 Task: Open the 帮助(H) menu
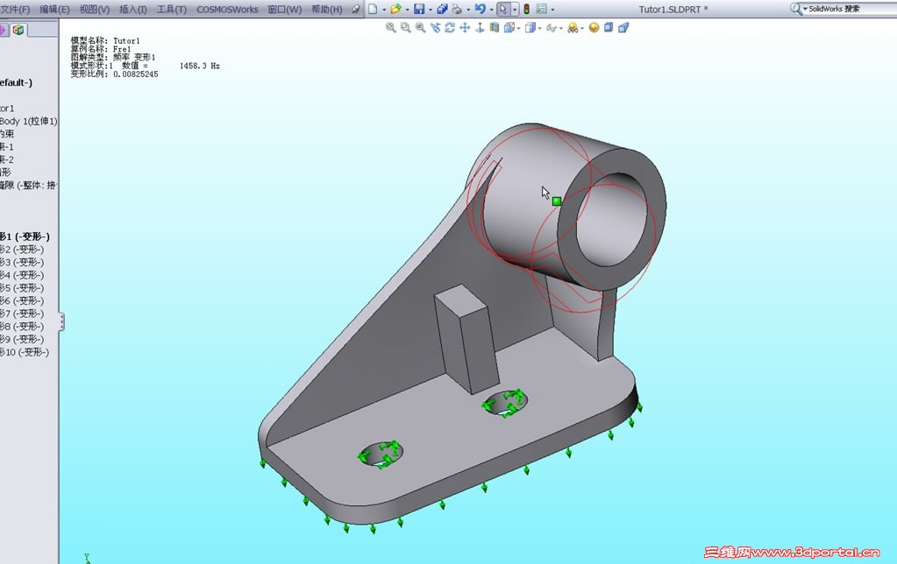327,9
